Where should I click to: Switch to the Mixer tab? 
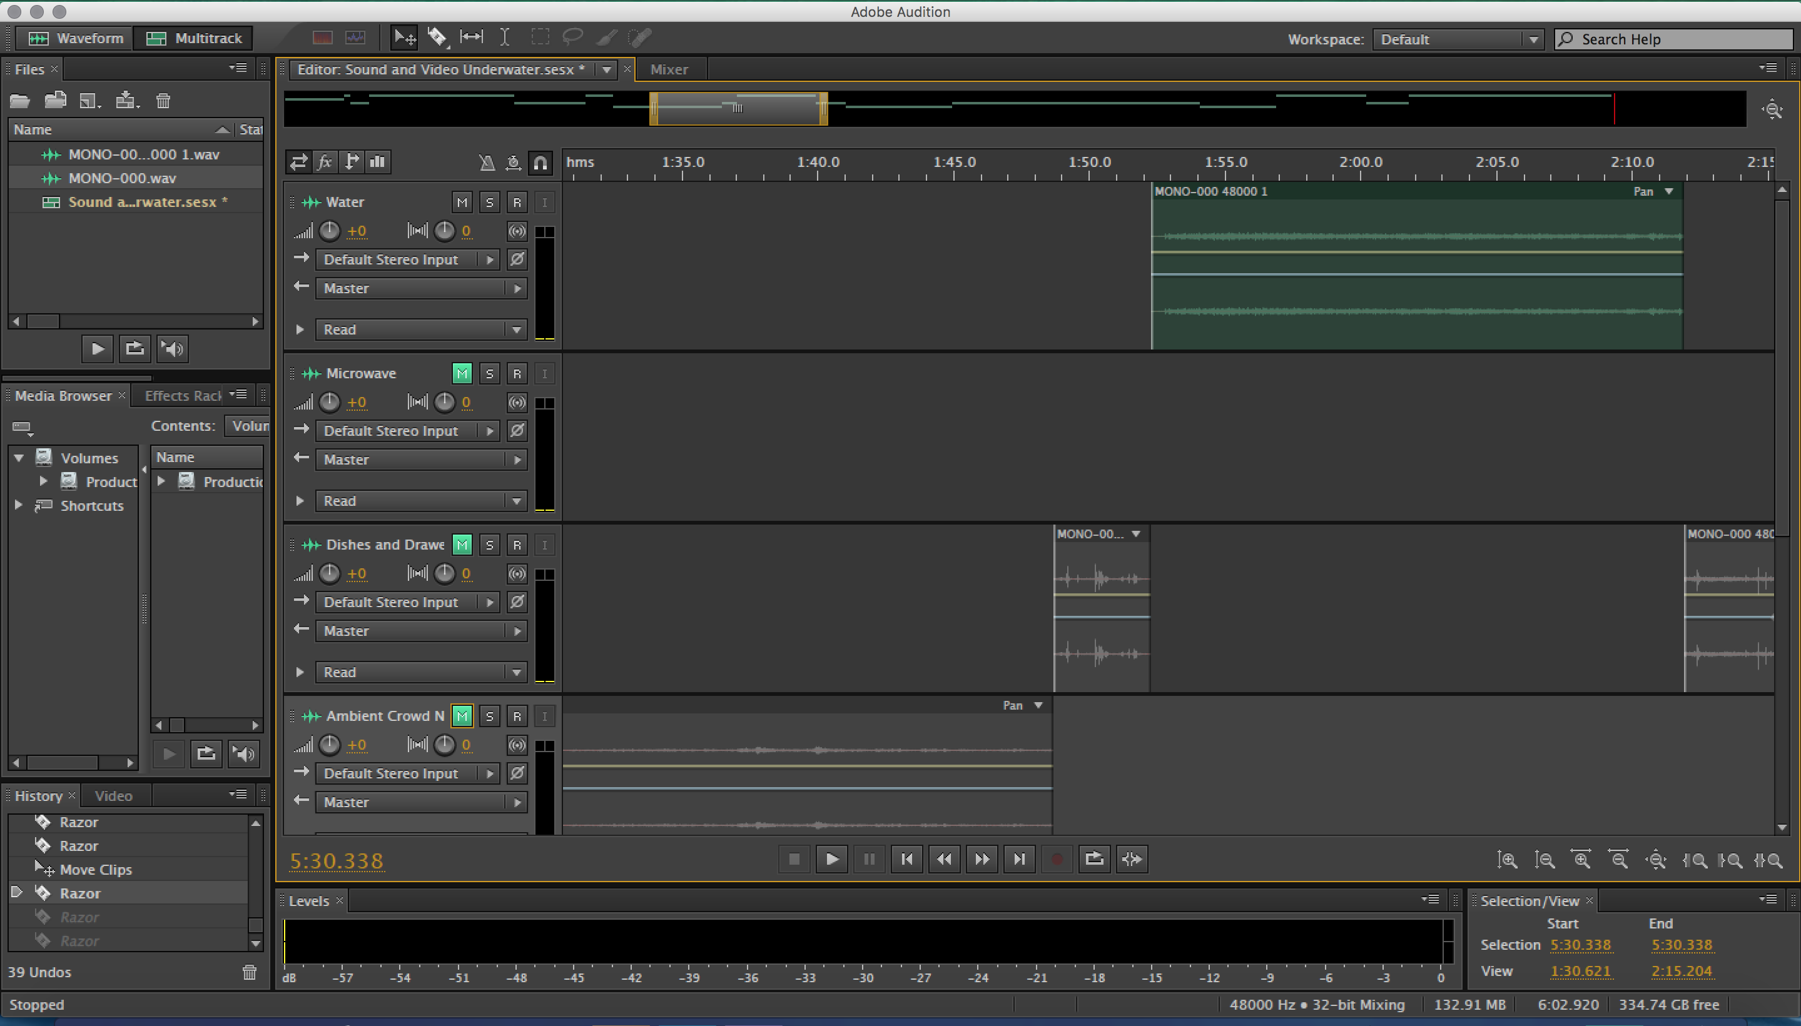[x=668, y=69]
